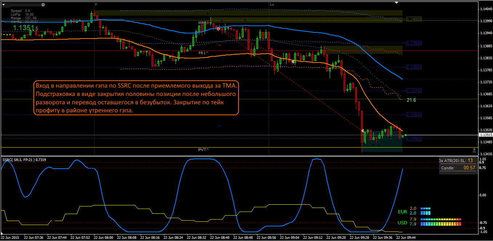Viewport: 493px width, 241px height.
Task: Click the 'LotPip 10.00' info line
Action: pos(22,15)
